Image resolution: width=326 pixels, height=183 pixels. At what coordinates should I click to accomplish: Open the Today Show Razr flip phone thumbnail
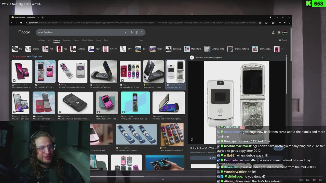pos(137,134)
